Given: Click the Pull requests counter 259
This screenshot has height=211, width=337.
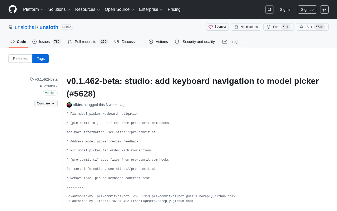Looking at the screenshot, I should pos(104,42).
